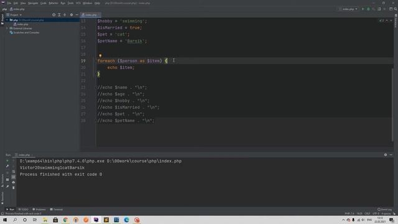Open Microsoft Edge from taskbar

tap(127, 220)
